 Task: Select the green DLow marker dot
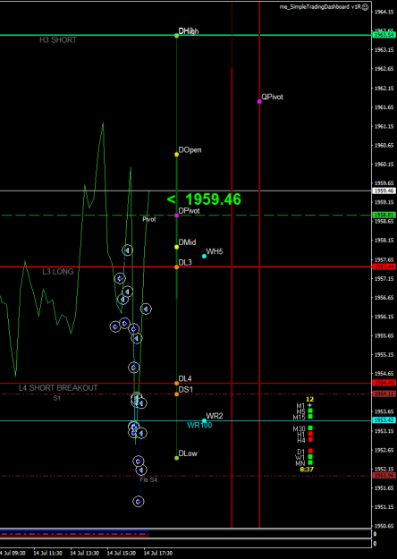(x=176, y=458)
